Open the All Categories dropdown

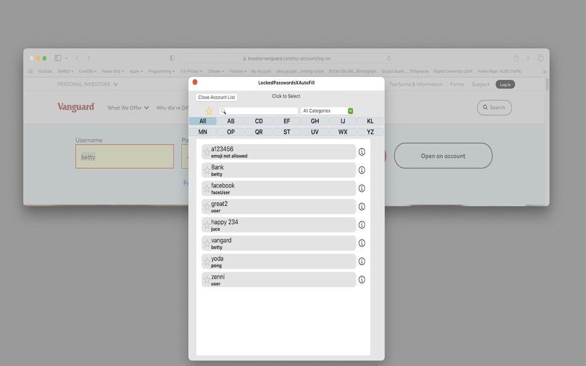click(328, 111)
